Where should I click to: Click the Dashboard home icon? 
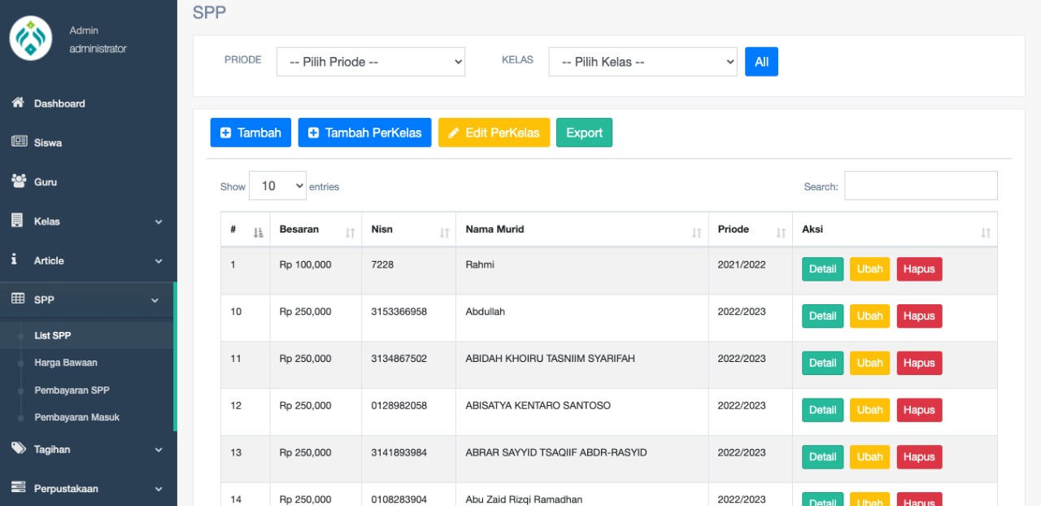click(x=18, y=103)
